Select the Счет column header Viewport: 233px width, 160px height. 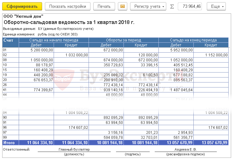(x=11, y=43)
